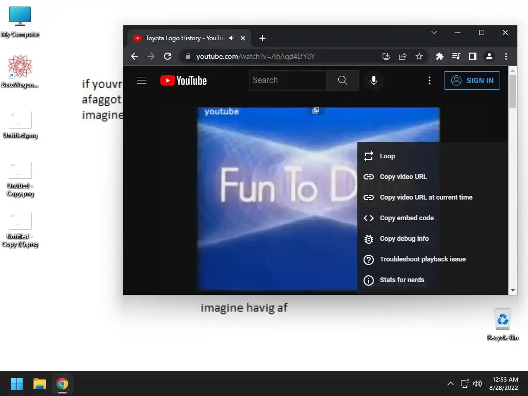Open YouTube settings three-dot menu
Viewport: 528px width, 396px height.
coord(429,80)
